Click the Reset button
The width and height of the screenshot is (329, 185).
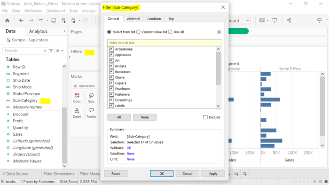tap(116, 173)
